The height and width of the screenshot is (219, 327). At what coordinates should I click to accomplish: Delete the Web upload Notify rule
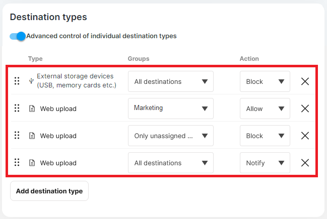click(305, 163)
